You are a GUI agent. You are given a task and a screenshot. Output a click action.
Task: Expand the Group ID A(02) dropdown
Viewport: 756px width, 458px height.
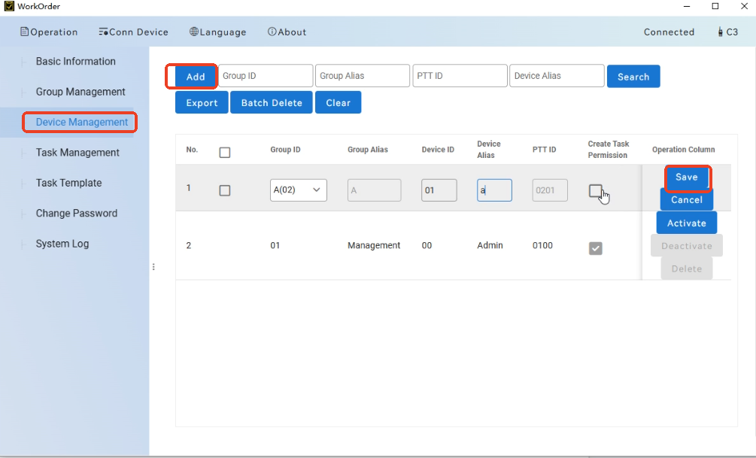click(299, 190)
